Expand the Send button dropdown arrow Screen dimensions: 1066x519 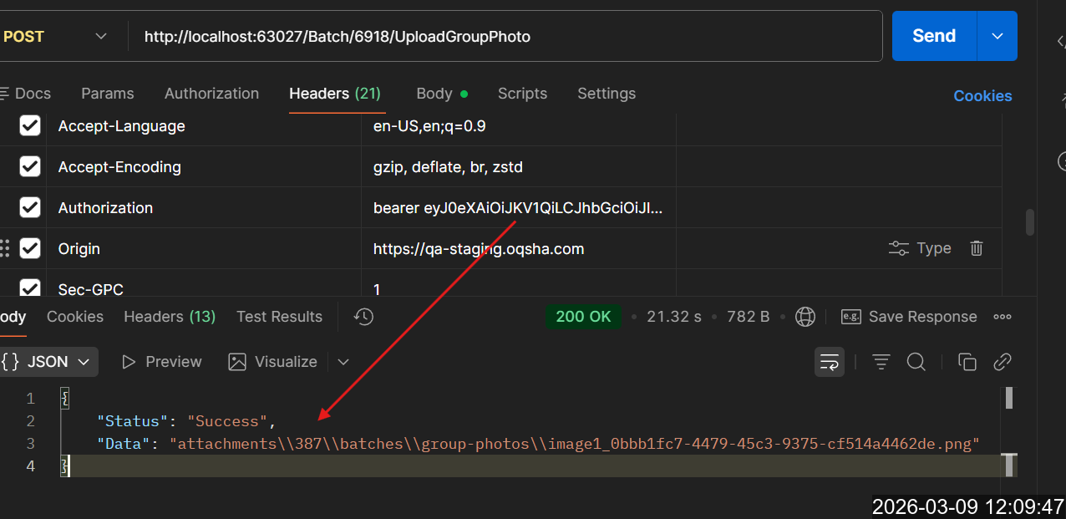coord(997,36)
